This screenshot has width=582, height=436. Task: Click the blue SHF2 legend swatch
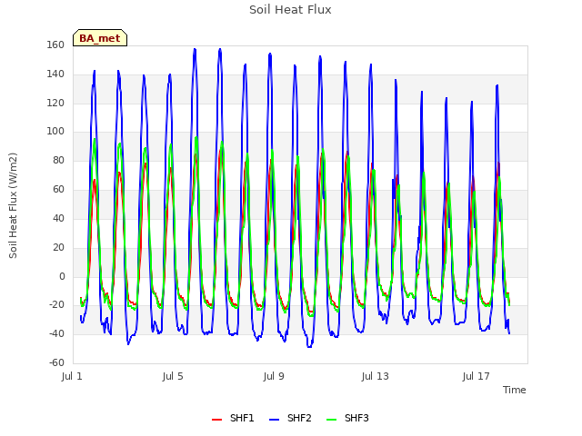[274, 420]
